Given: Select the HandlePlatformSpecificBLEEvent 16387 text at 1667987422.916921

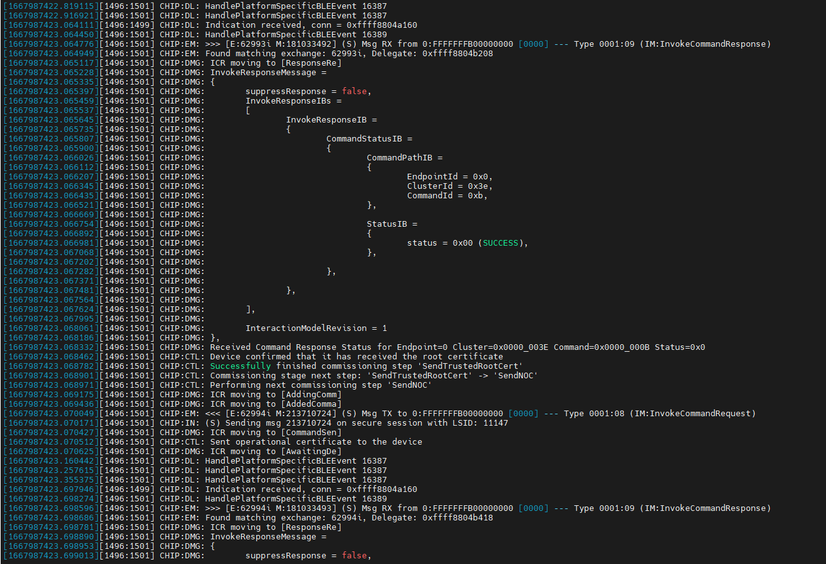Looking at the screenshot, I should click(296, 15).
